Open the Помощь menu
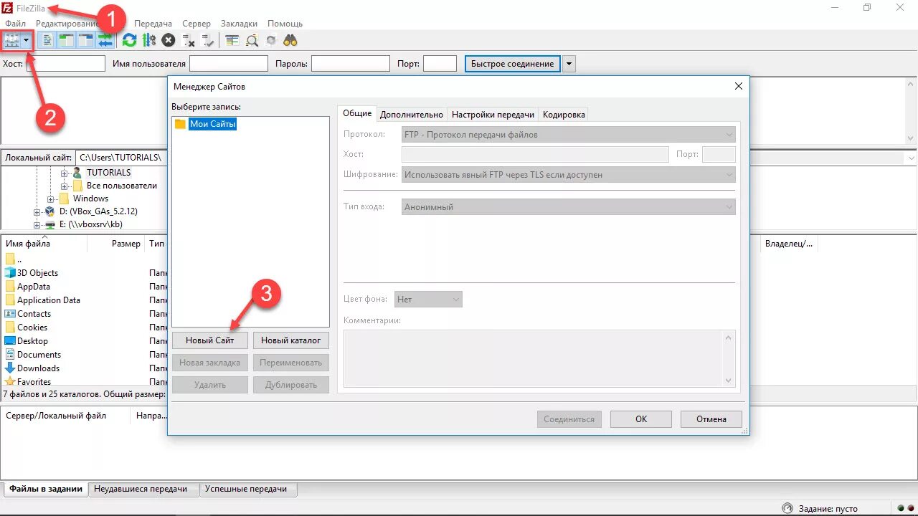Screen dimensions: 918x516 285,24
